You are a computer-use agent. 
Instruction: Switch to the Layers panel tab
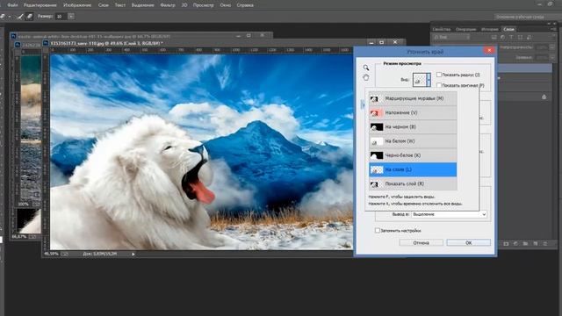click(x=508, y=29)
